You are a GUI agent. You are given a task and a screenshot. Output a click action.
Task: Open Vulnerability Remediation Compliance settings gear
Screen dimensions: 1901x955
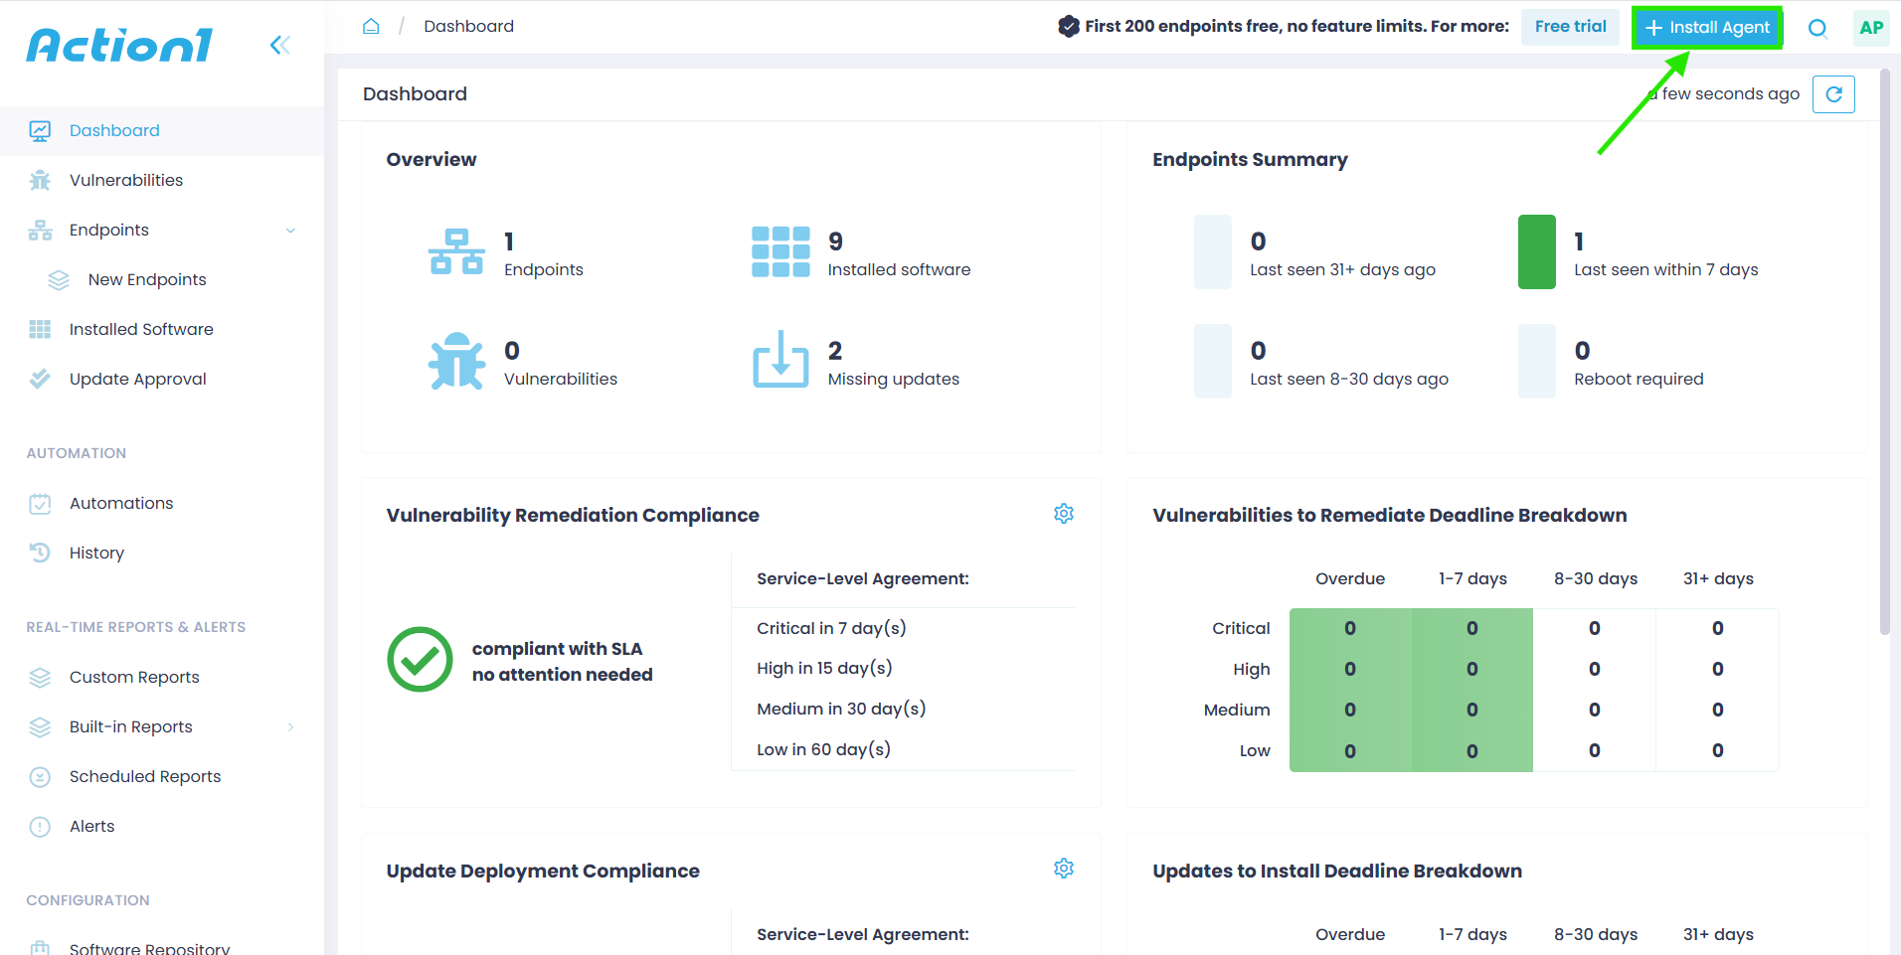pyautogui.click(x=1064, y=514)
